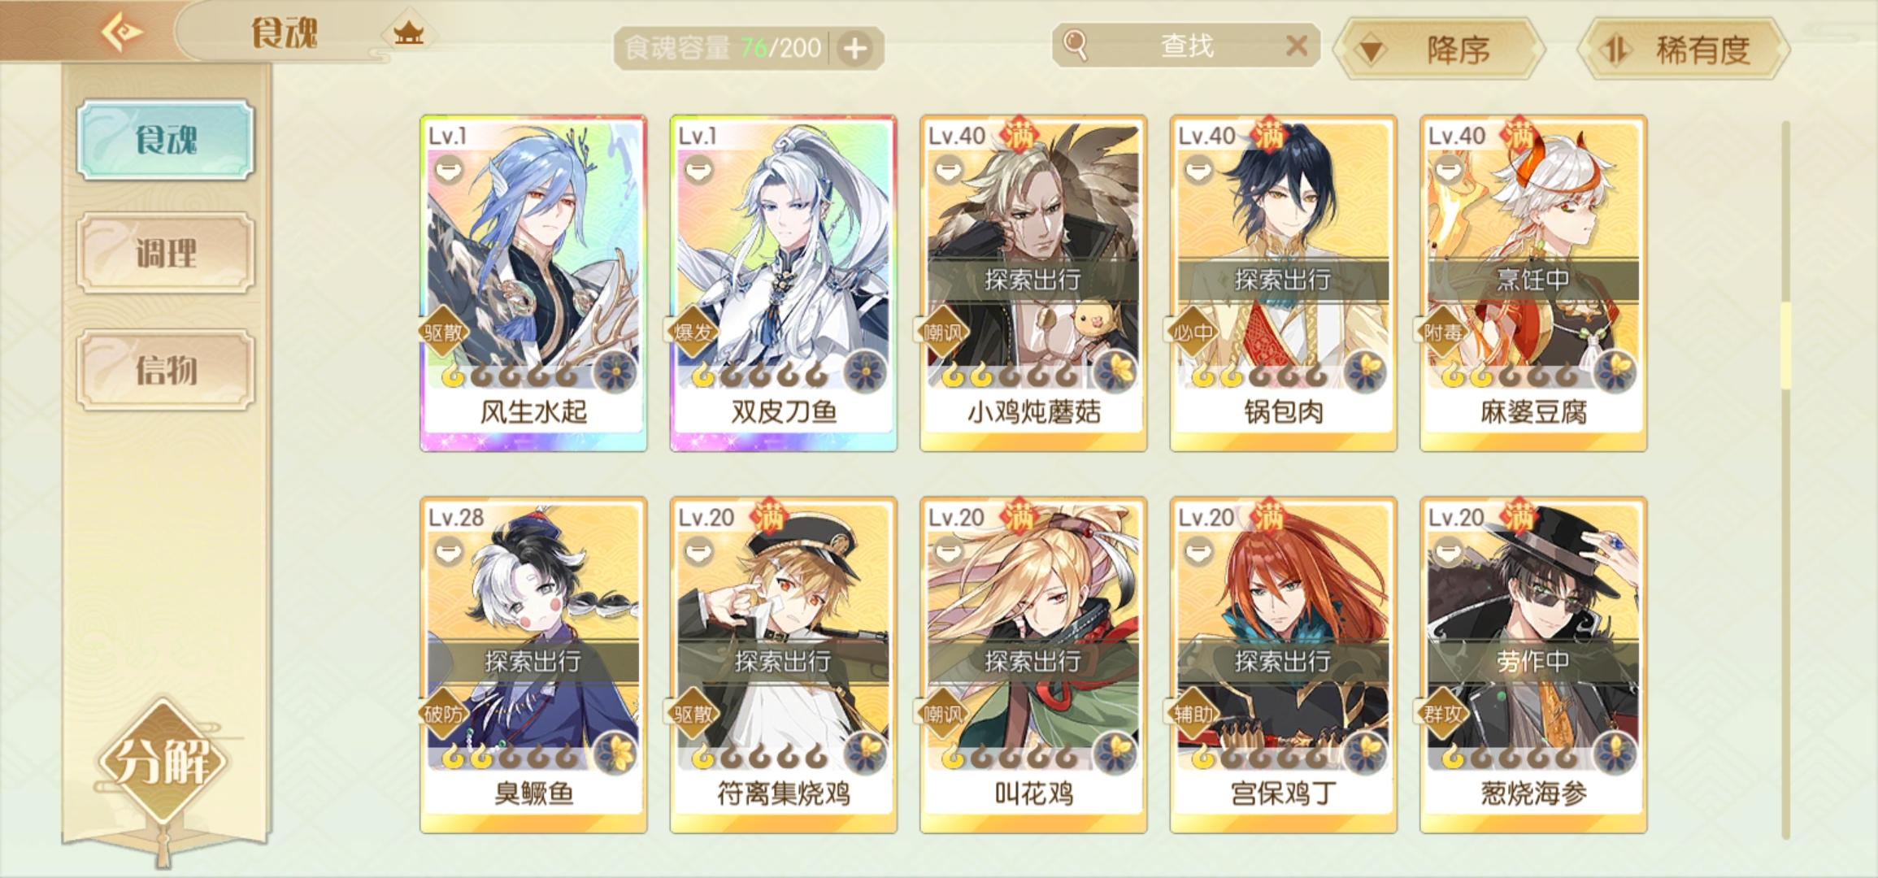Select the 食魂 sidebar tab

166,140
